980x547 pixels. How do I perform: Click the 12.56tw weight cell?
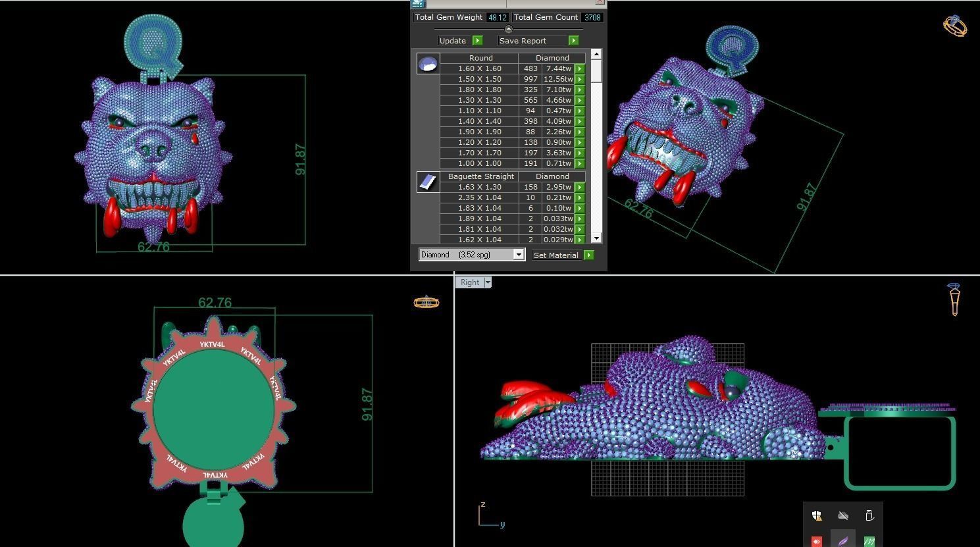click(558, 79)
